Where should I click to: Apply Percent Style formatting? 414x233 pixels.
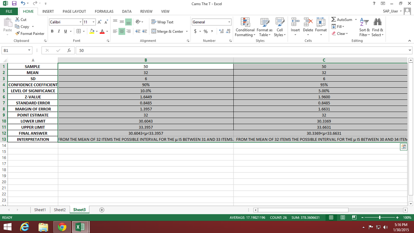click(205, 31)
